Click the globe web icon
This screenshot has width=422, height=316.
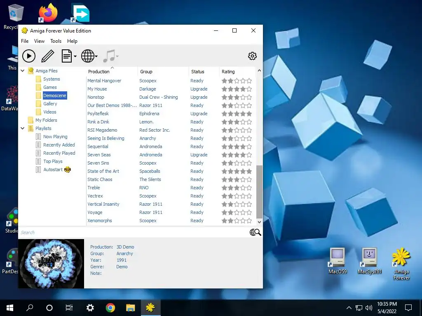pyautogui.click(x=88, y=56)
